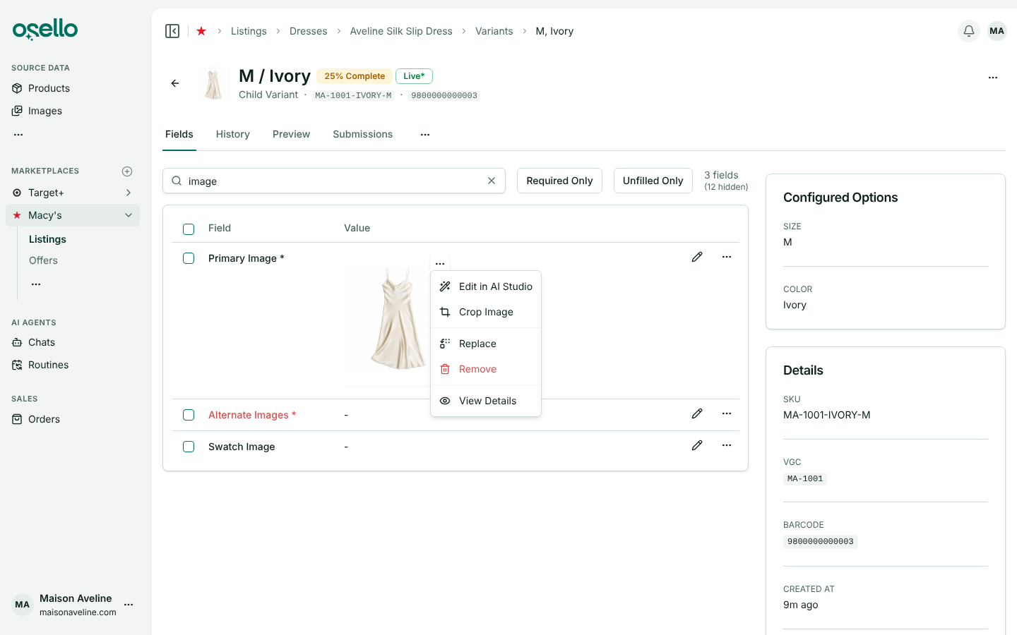The image size is (1017, 635).
Task: Focus the fields search box
Action: pyautogui.click(x=334, y=181)
